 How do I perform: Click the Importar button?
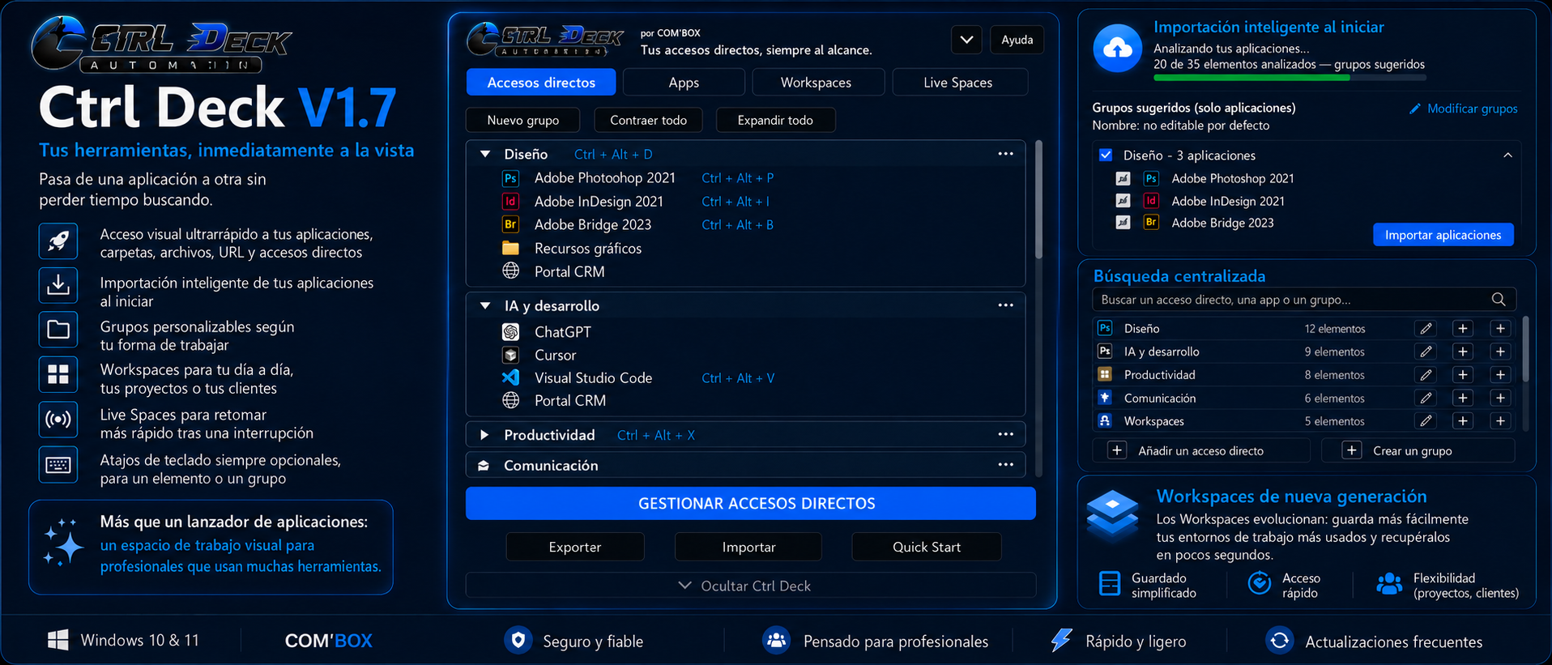click(x=748, y=547)
